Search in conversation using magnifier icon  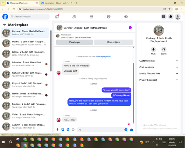click(164, 50)
